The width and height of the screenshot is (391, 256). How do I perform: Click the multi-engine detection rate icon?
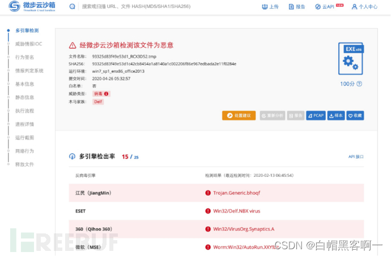(x=72, y=157)
